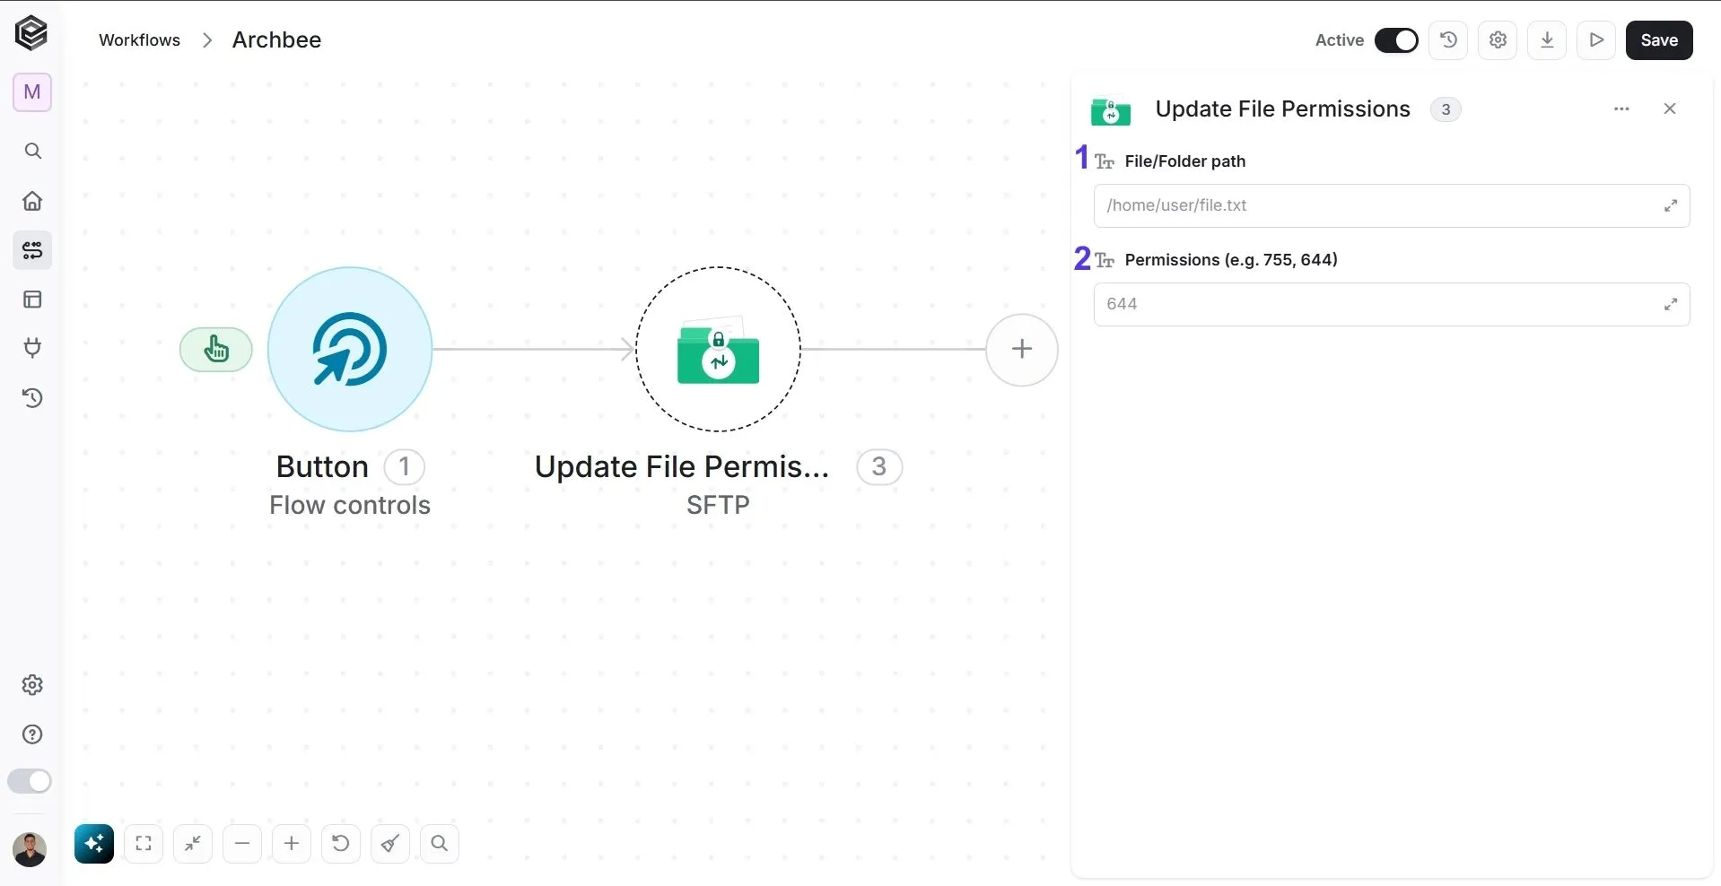This screenshot has height=886, width=1721.
Task: Click the reset/undo circular arrow icon
Action: tap(341, 844)
